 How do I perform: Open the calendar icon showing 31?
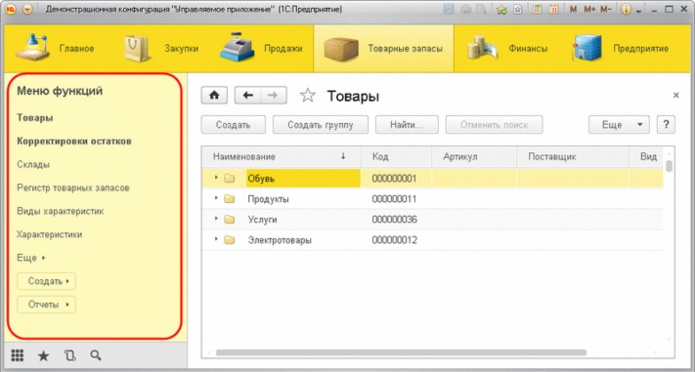[x=553, y=10]
